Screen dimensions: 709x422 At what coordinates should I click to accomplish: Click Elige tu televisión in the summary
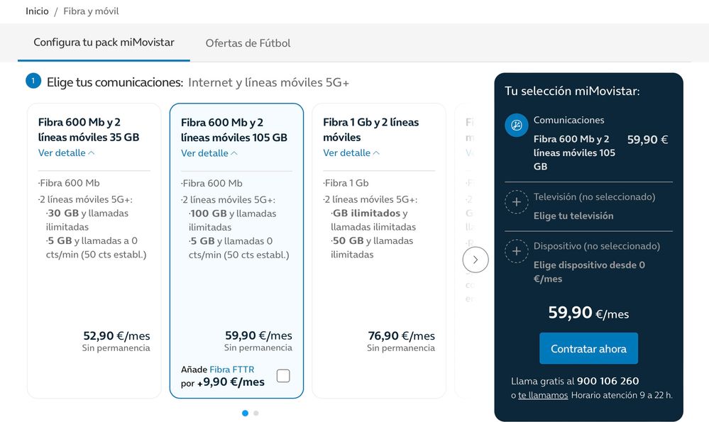(x=573, y=216)
